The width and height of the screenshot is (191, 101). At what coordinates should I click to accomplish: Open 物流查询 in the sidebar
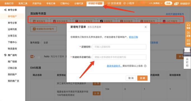point(12,49)
